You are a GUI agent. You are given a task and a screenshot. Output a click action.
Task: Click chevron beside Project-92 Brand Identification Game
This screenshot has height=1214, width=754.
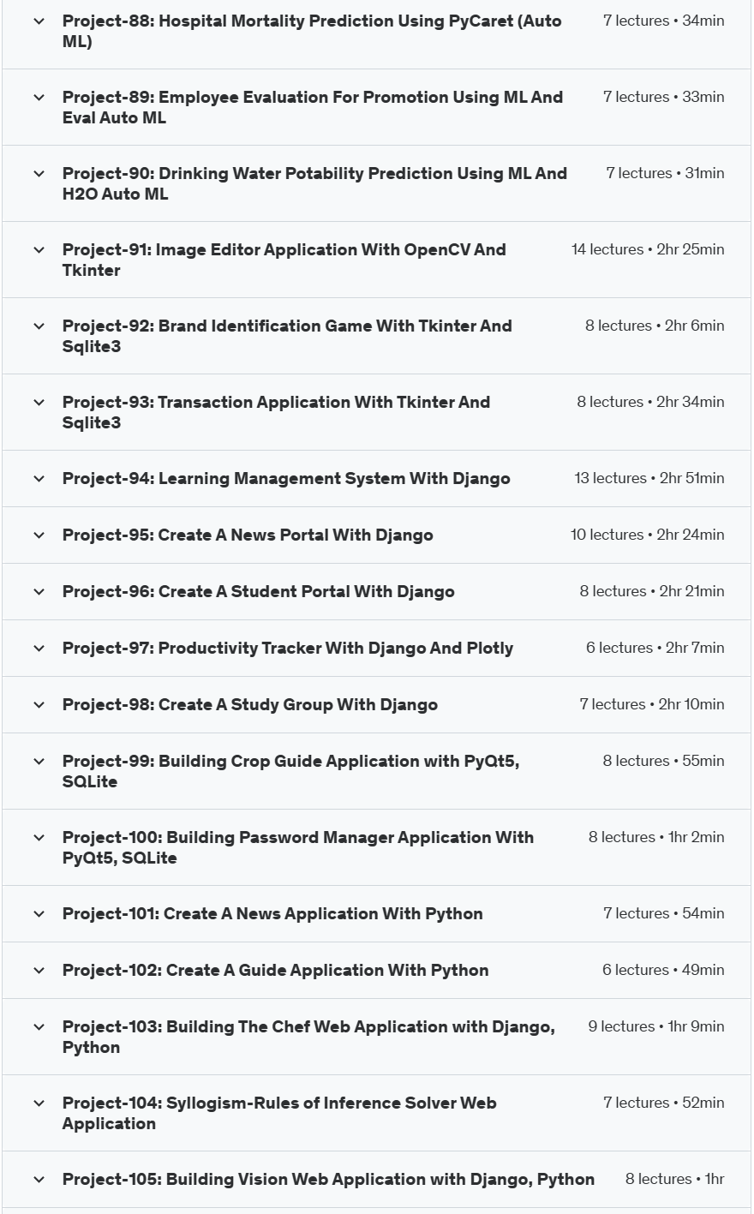pos(39,326)
